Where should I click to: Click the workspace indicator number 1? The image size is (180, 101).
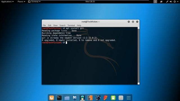(155, 2)
